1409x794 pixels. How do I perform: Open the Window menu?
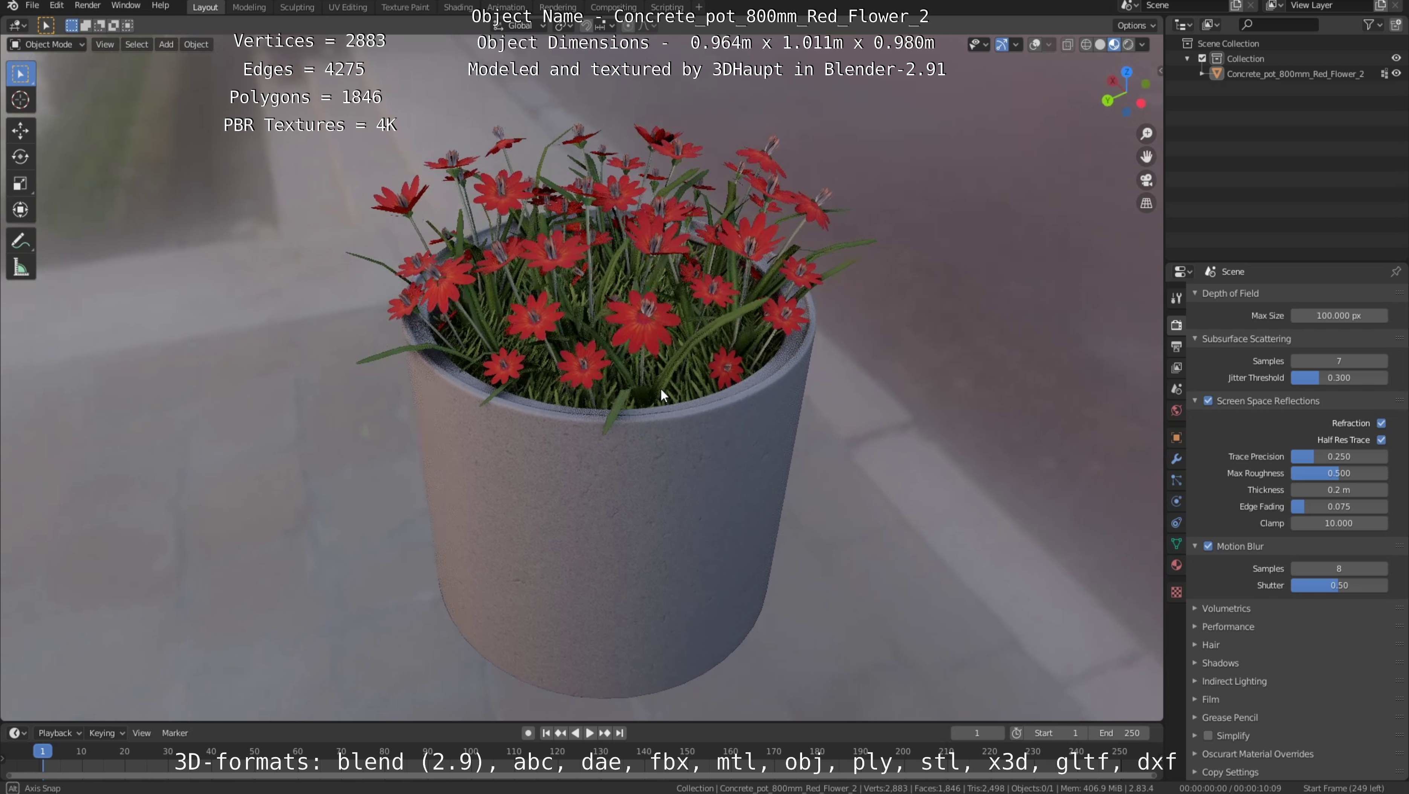pyautogui.click(x=125, y=6)
